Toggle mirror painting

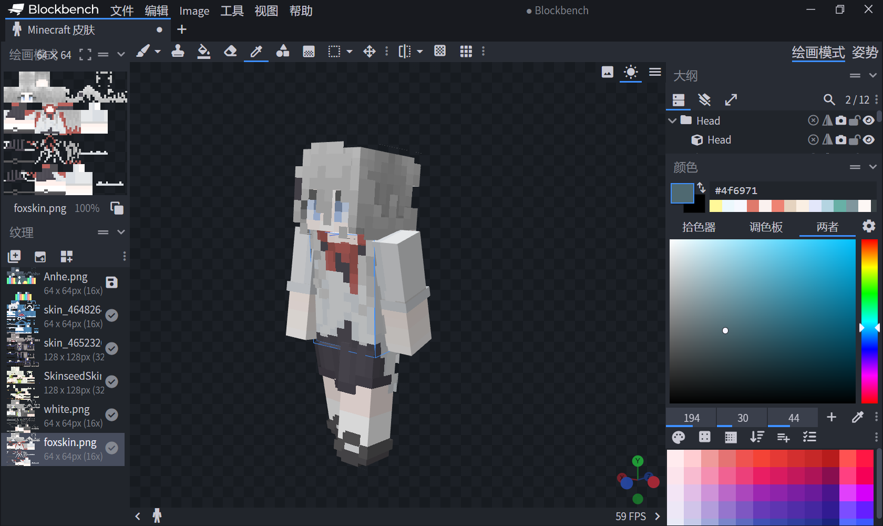point(404,51)
